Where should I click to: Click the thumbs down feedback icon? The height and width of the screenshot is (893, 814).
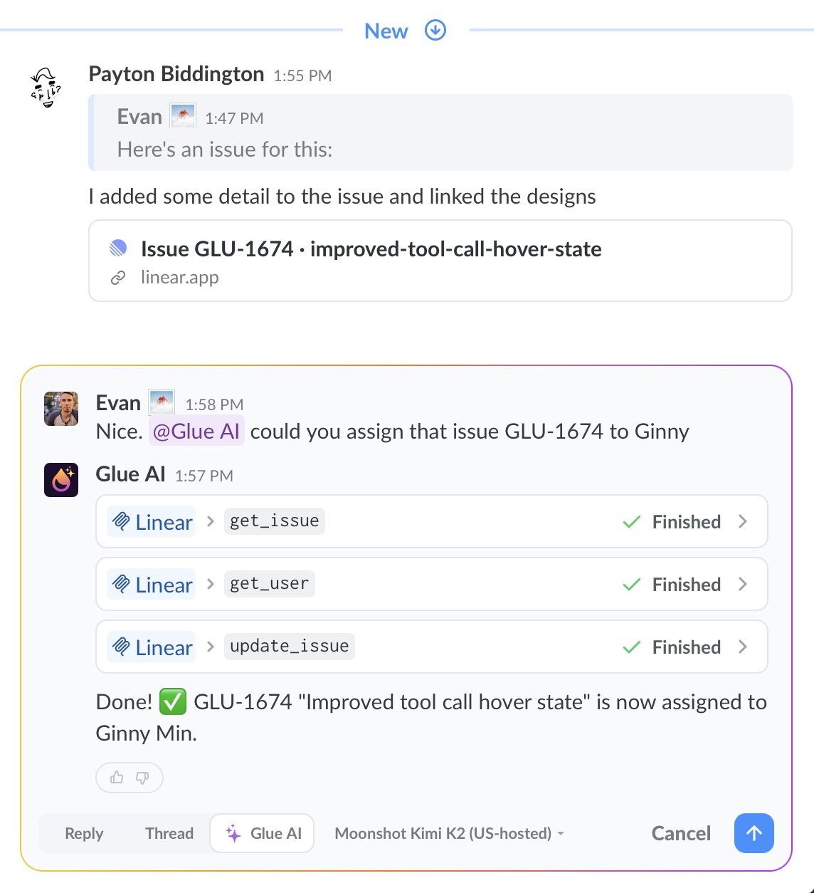click(x=142, y=778)
